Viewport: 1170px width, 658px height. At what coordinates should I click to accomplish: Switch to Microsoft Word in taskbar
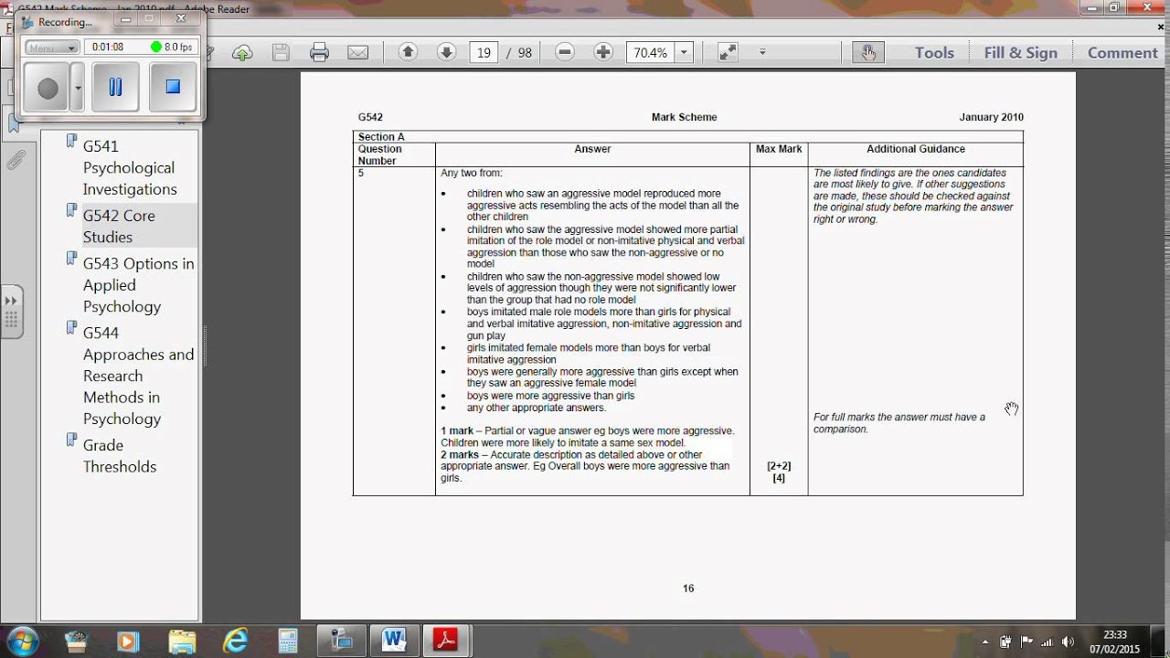[x=394, y=640]
